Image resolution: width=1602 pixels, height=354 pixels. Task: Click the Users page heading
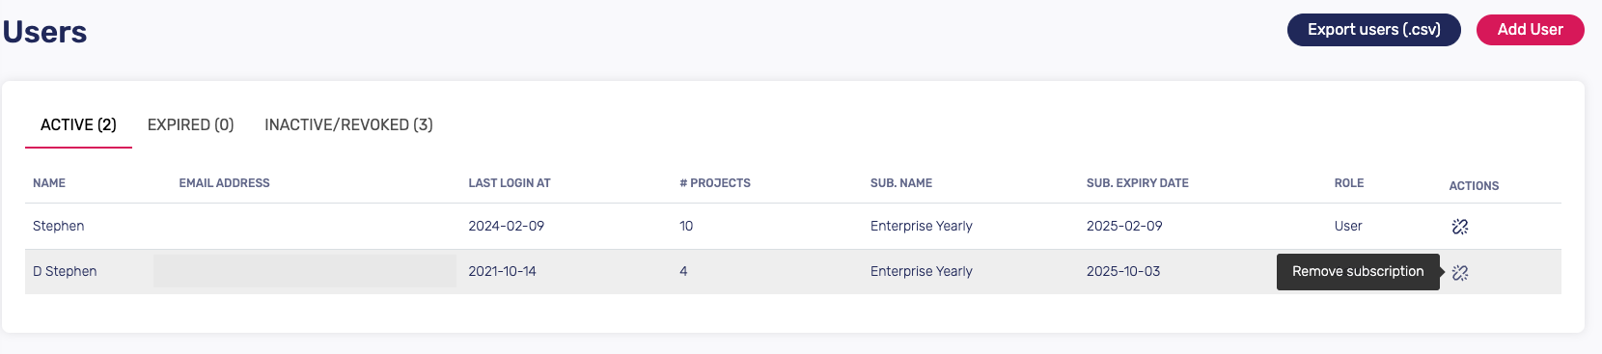pyautogui.click(x=44, y=32)
